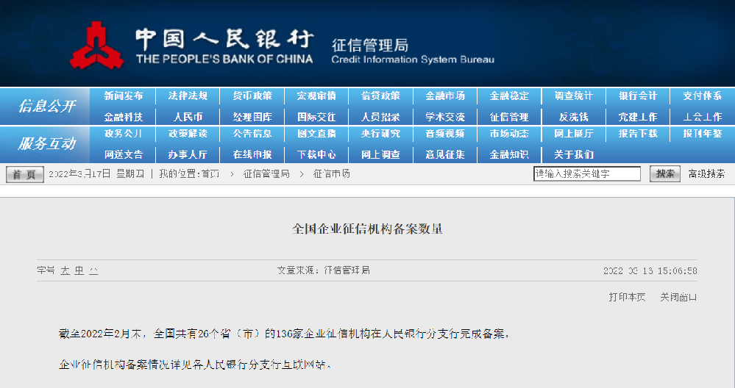Click article title 全国企业征信机构备案数量
735x388 pixels.
368,229
